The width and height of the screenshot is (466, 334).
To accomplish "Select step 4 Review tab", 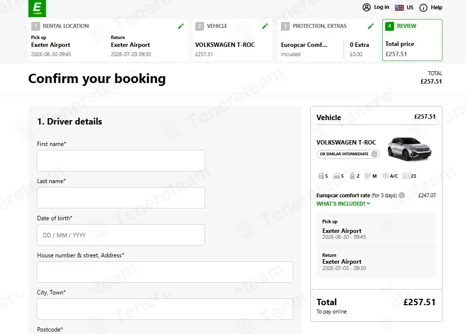I will tap(412, 40).
